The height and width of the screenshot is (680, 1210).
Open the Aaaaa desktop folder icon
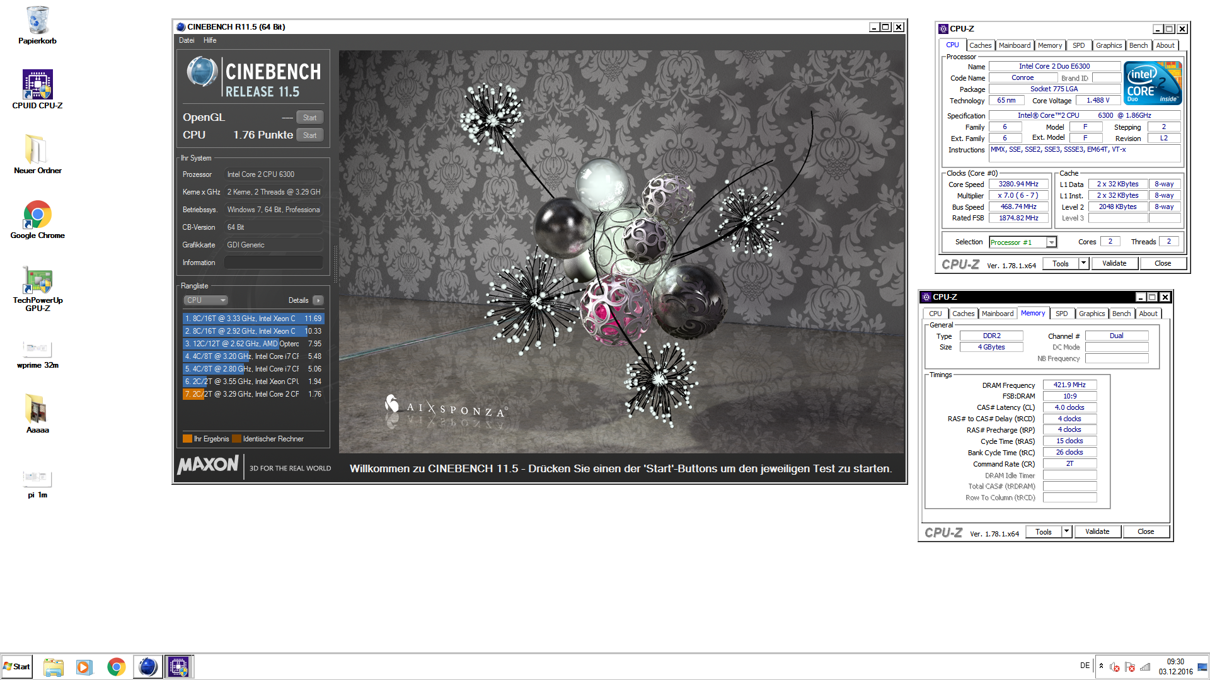coord(37,414)
